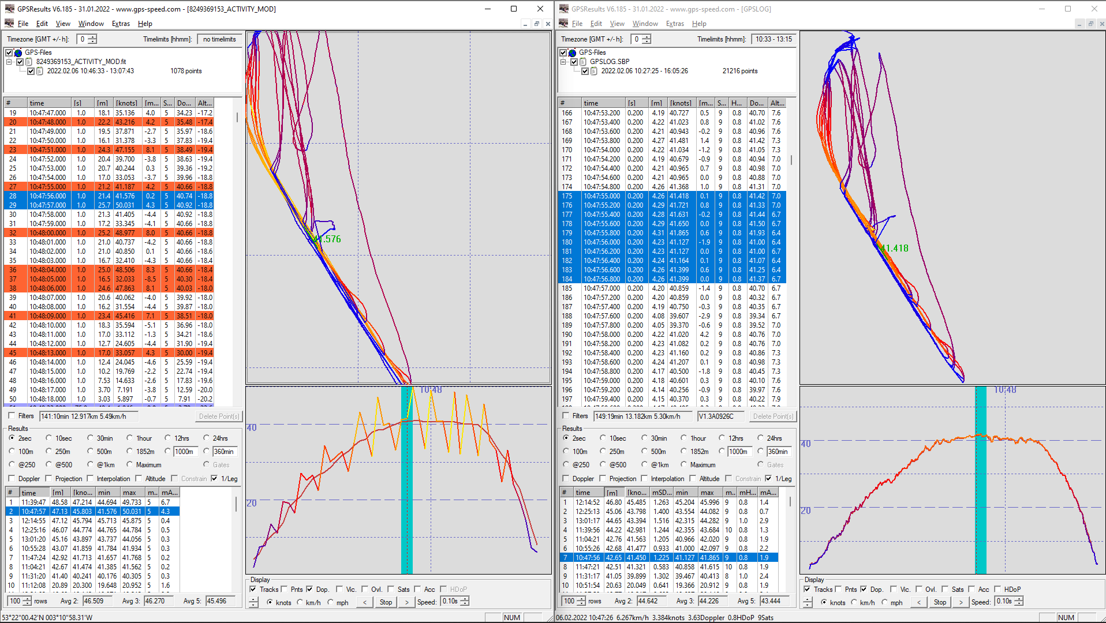The width and height of the screenshot is (1106, 623).
Task: Select the km/h unit in ACTIVITY_MOD window
Action: (300, 603)
